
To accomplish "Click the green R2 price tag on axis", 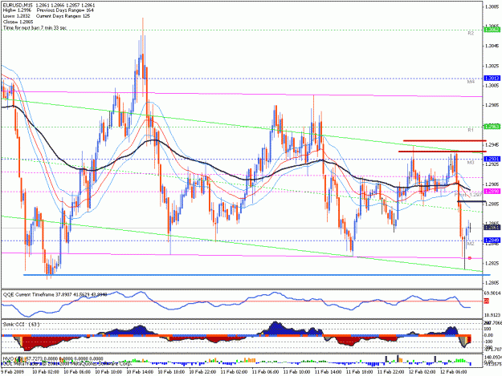I will coord(492,30).
